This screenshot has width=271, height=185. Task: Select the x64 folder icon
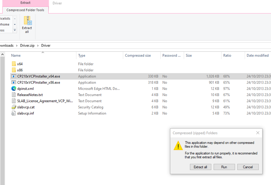click(14, 64)
